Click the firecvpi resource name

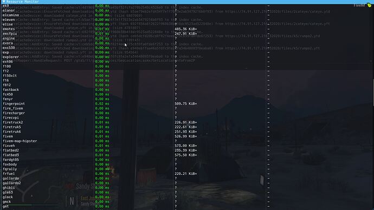[11, 117]
